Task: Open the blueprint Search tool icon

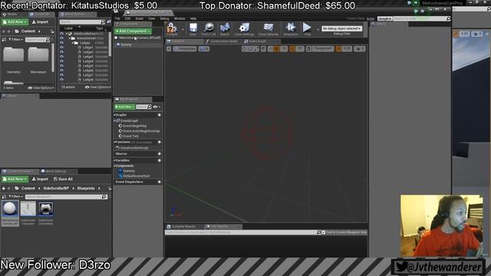Action: [x=225, y=29]
